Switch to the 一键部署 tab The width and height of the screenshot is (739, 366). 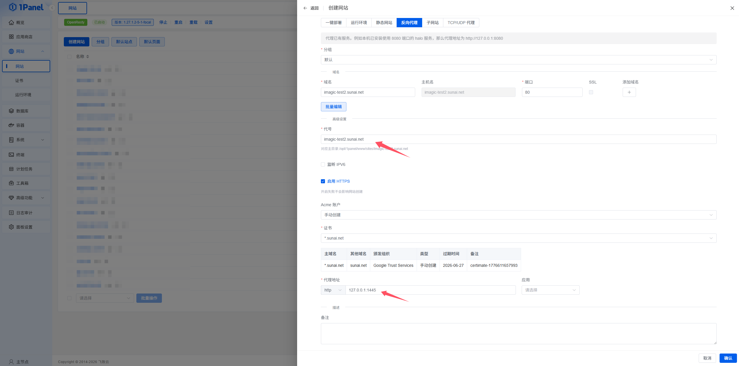point(333,23)
